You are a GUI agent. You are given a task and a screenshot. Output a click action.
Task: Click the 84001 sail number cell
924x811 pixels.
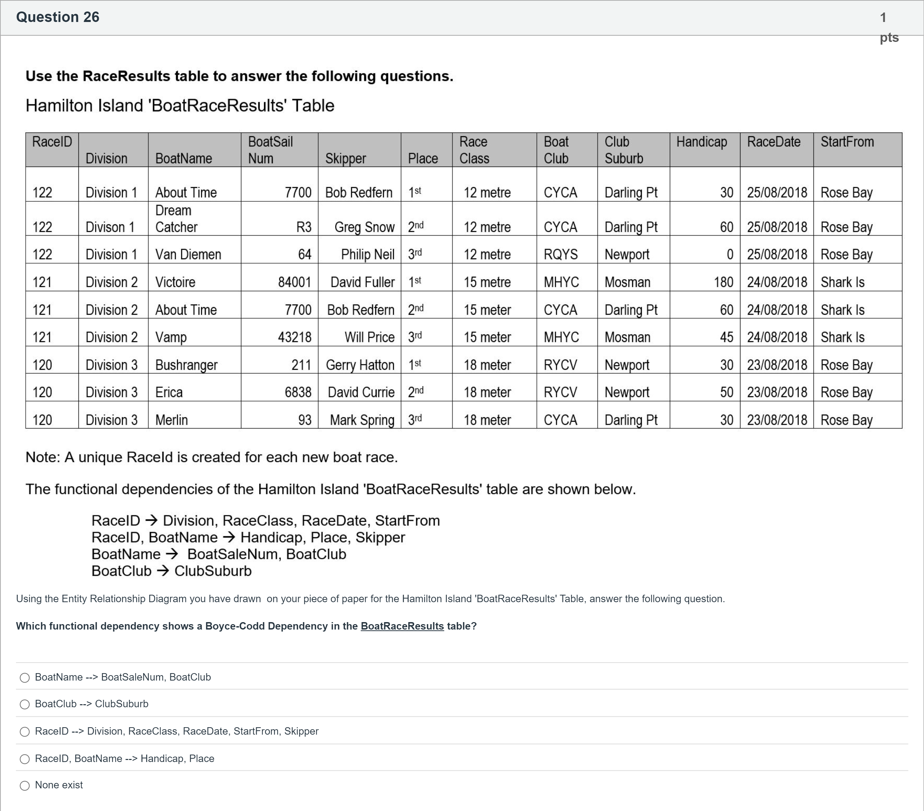[294, 282]
